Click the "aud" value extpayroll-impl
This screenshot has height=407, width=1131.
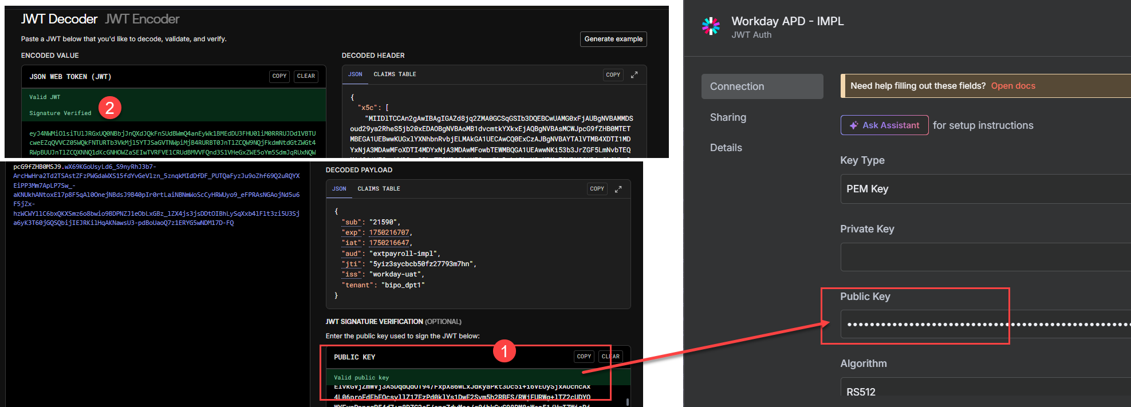point(403,254)
